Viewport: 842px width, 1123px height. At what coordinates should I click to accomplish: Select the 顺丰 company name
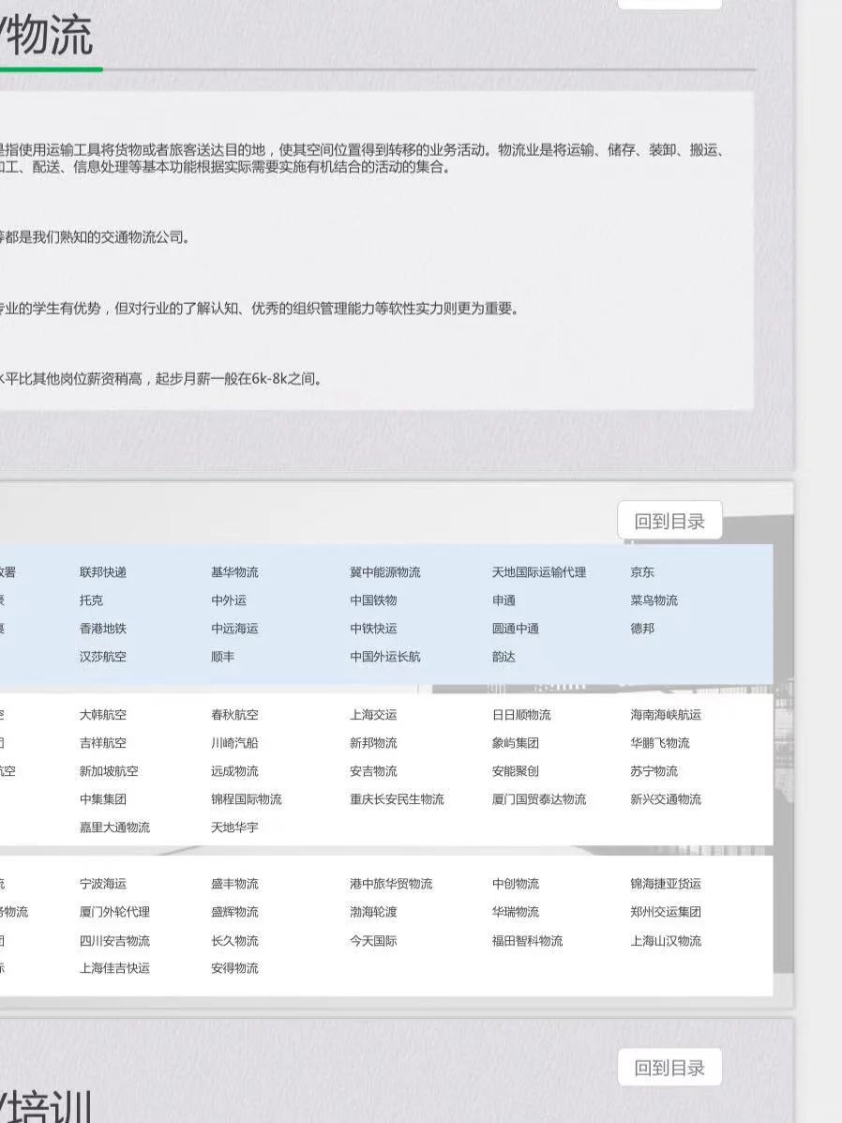point(222,656)
